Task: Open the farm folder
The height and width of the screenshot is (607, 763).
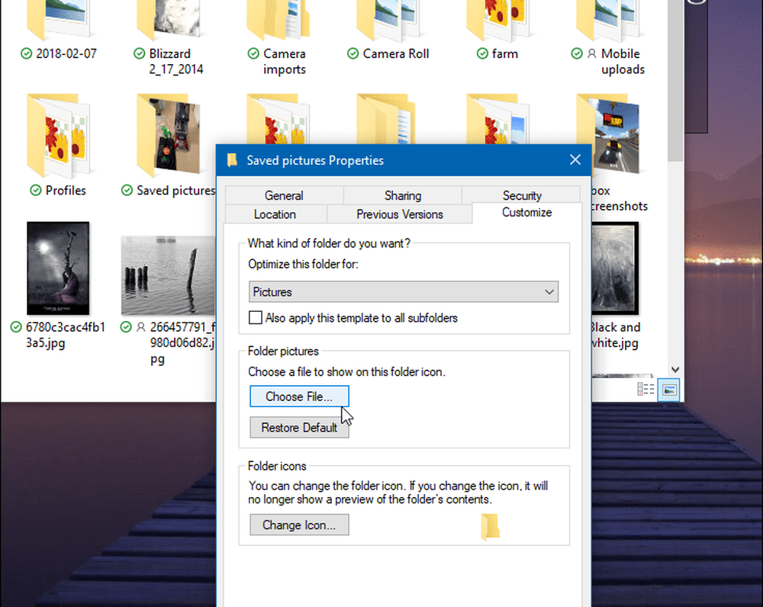Action: (497, 20)
